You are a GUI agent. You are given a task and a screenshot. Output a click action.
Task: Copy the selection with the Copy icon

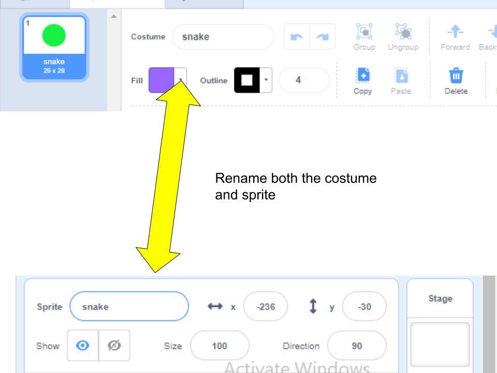[x=363, y=75]
